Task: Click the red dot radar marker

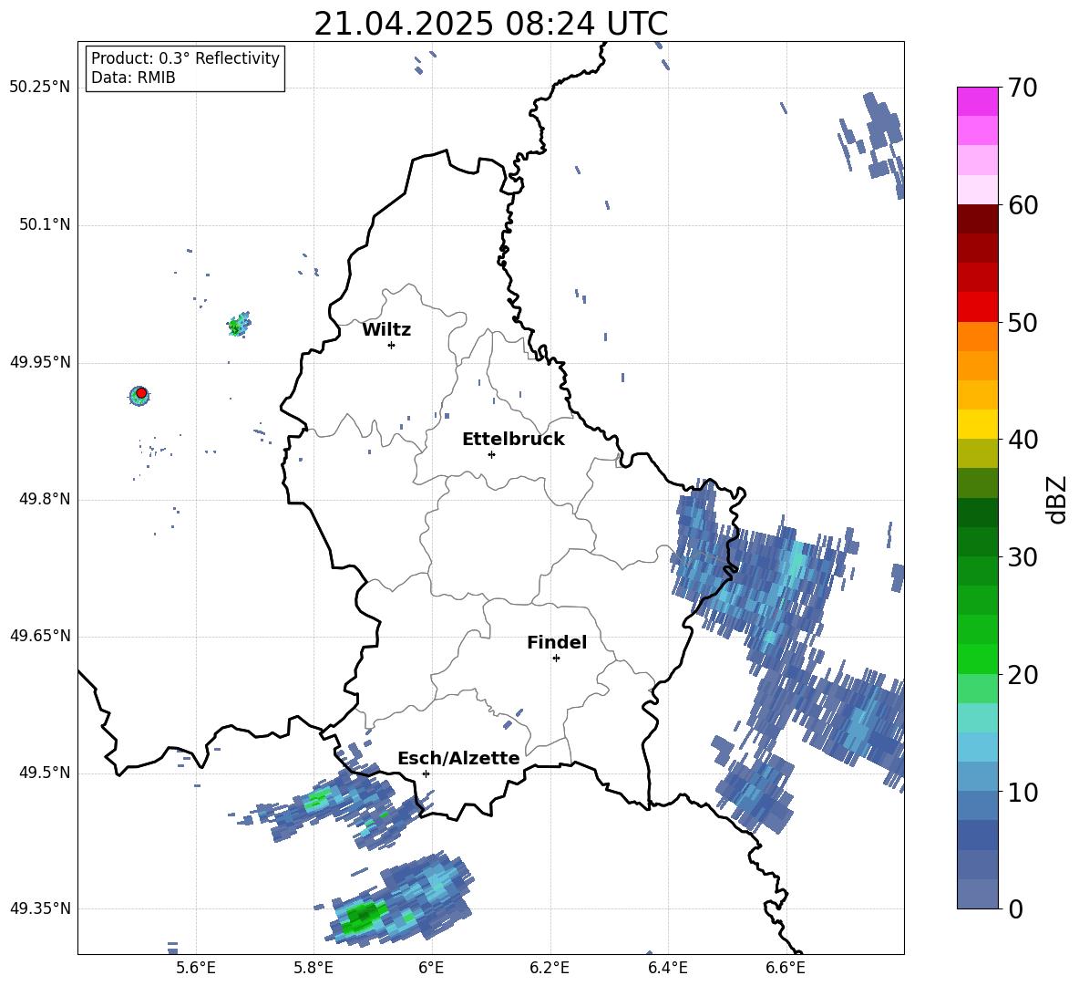Action: (141, 393)
